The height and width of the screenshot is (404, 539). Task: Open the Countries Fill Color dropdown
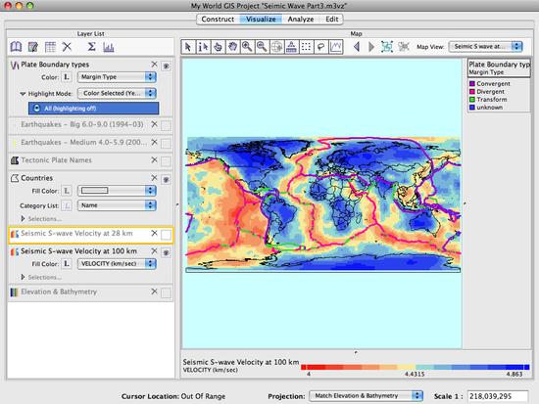[117, 191]
